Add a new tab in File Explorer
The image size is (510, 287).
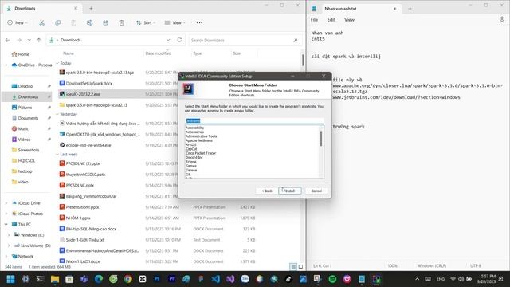tap(91, 9)
